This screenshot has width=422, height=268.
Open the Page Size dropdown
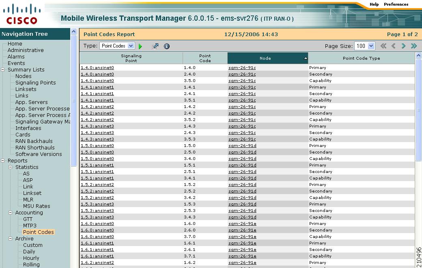pyautogui.click(x=365, y=46)
